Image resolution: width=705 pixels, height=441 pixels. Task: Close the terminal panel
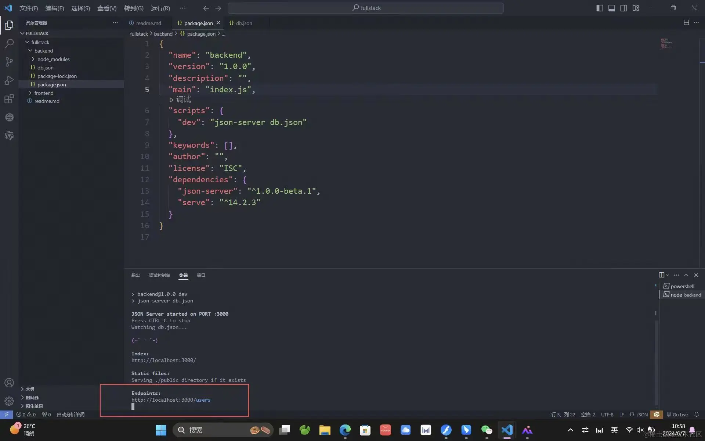tap(696, 275)
